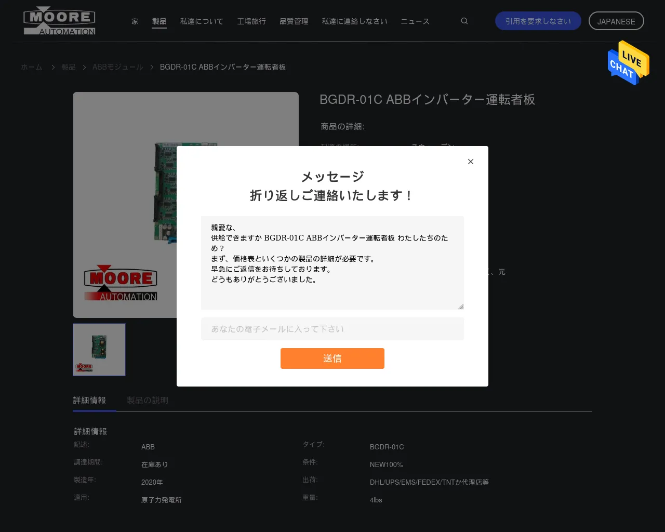Open the ニュース news menu
Viewport: 665px width, 532px height.
[x=415, y=21]
